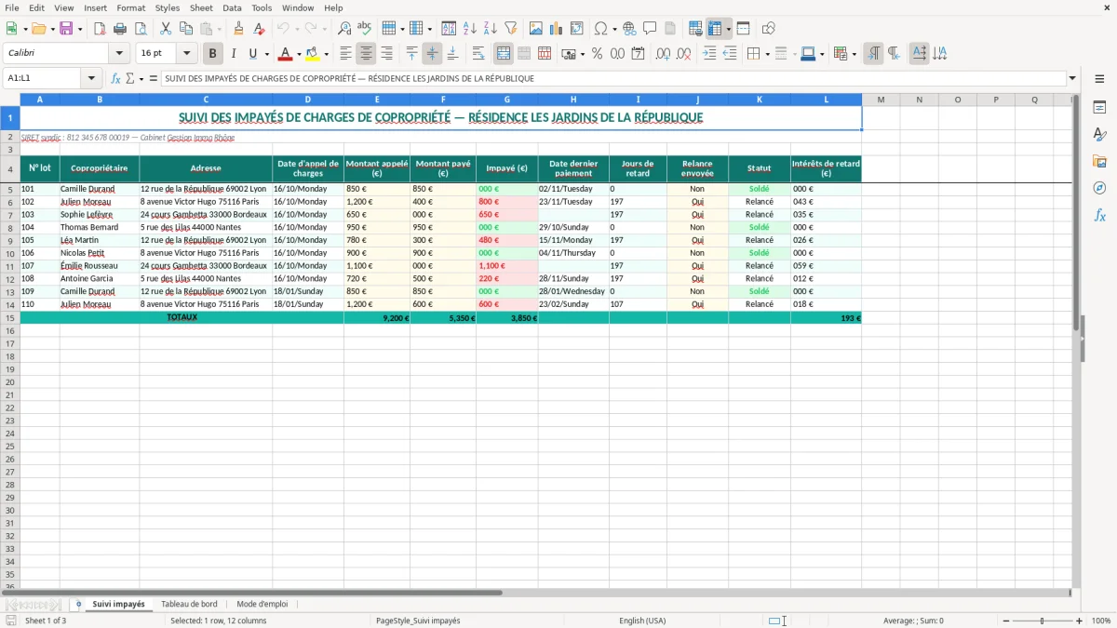The width and height of the screenshot is (1117, 628).
Task: Toggle bold formatting
Action: pyautogui.click(x=212, y=54)
